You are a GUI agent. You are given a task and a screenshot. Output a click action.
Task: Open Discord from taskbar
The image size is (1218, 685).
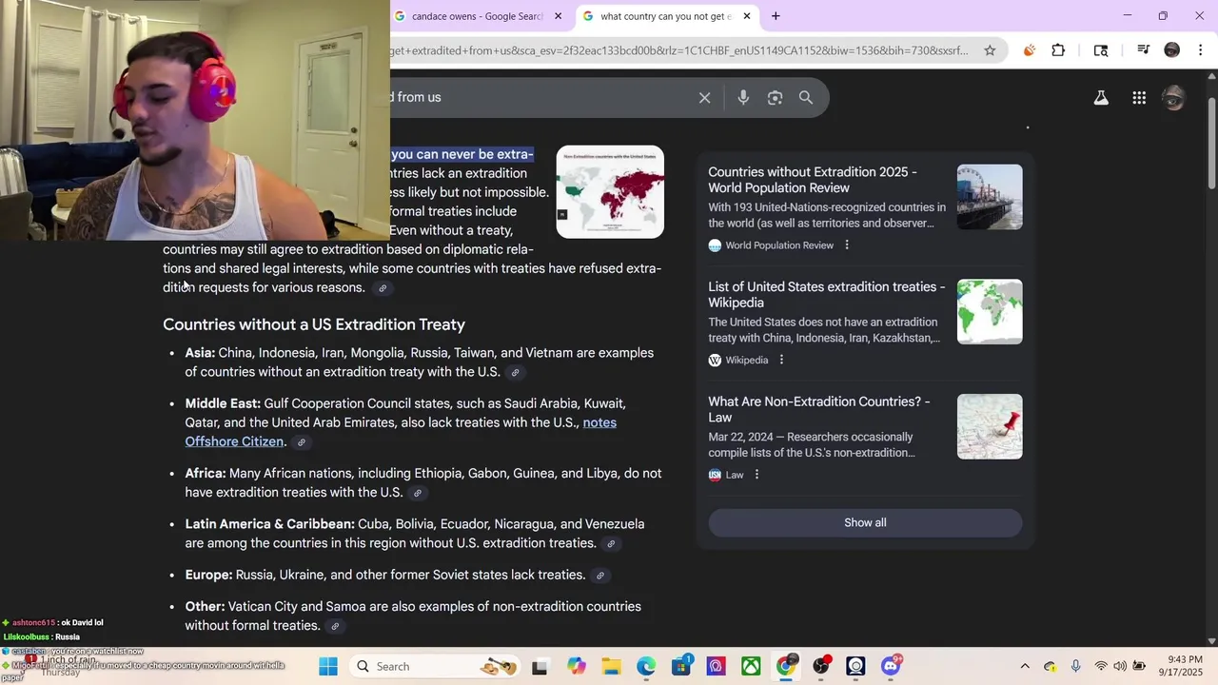coord(891,666)
